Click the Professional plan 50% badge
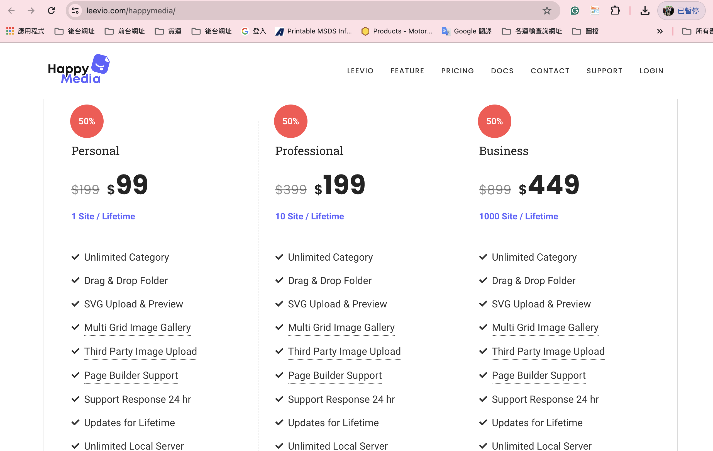The height and width of the screenshot is (451, 713). click(x=290, y=121)
